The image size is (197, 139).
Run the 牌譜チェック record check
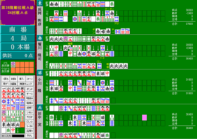click(26, 84)
